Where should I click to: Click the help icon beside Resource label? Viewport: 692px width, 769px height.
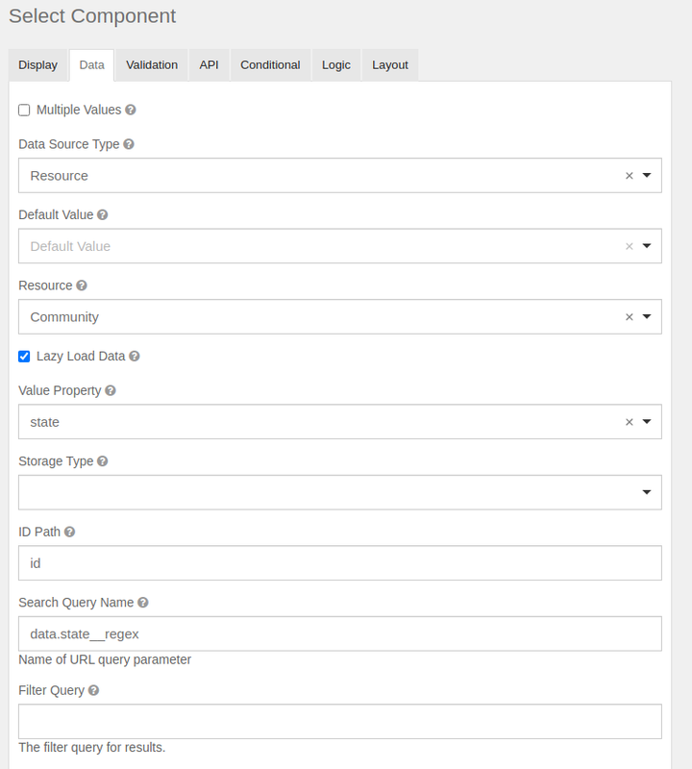(82, 285)
